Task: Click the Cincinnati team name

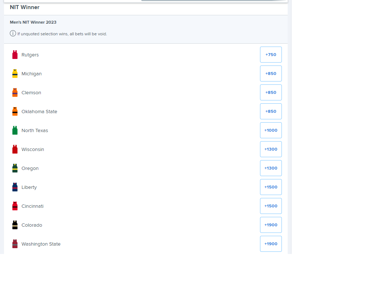Action: tap(32, 206)
